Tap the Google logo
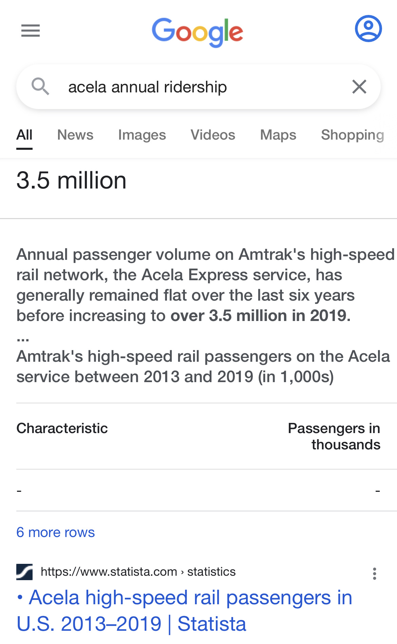This screenshot has height=644, width=397. point(197,32)
